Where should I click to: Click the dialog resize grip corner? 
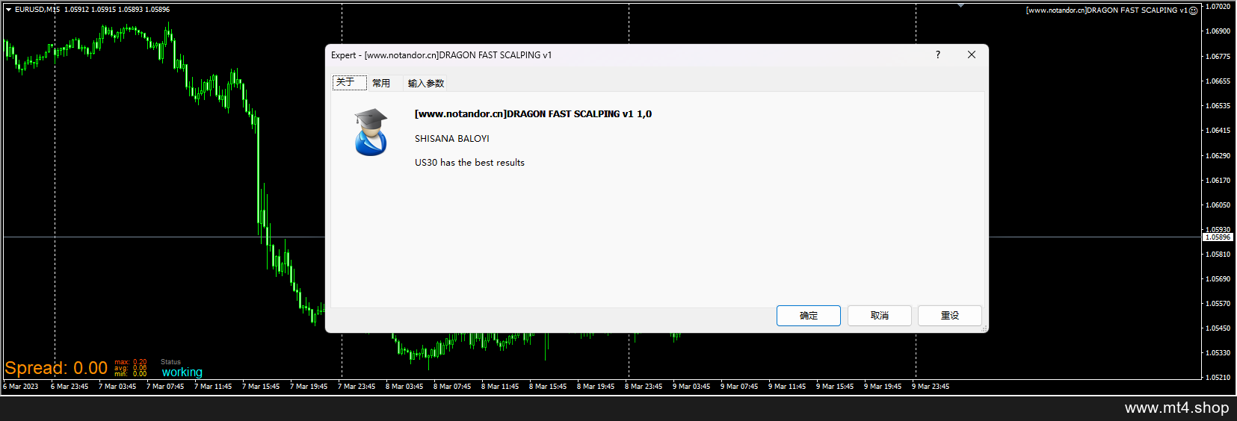click(x=984, y=328)
